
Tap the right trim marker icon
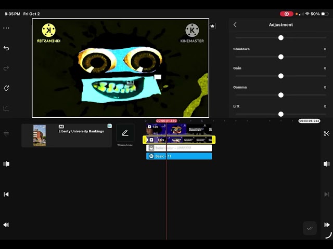point(327,164)
